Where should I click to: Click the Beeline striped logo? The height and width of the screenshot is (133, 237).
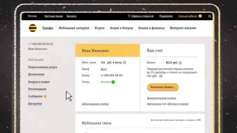coord(33,28)
